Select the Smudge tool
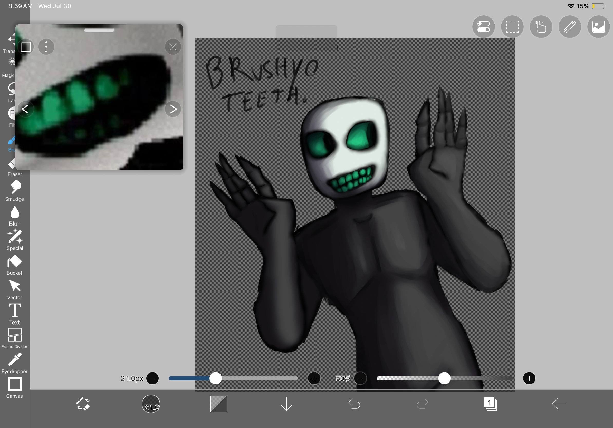613x428 pixels. [15, 188]
